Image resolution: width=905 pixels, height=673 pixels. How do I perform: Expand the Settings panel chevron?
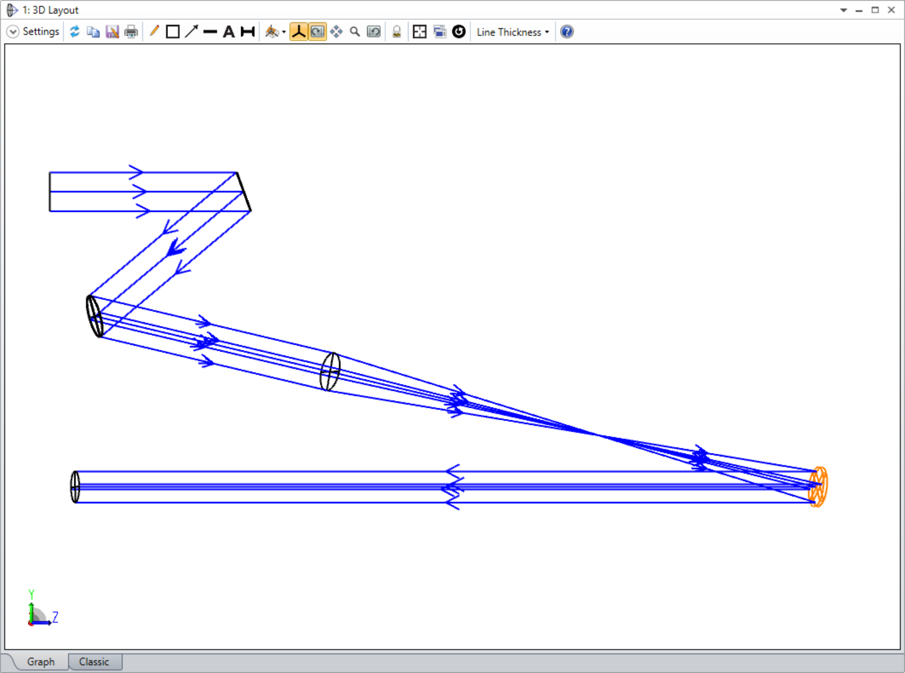pyautogui.click(x=12, y=32)
